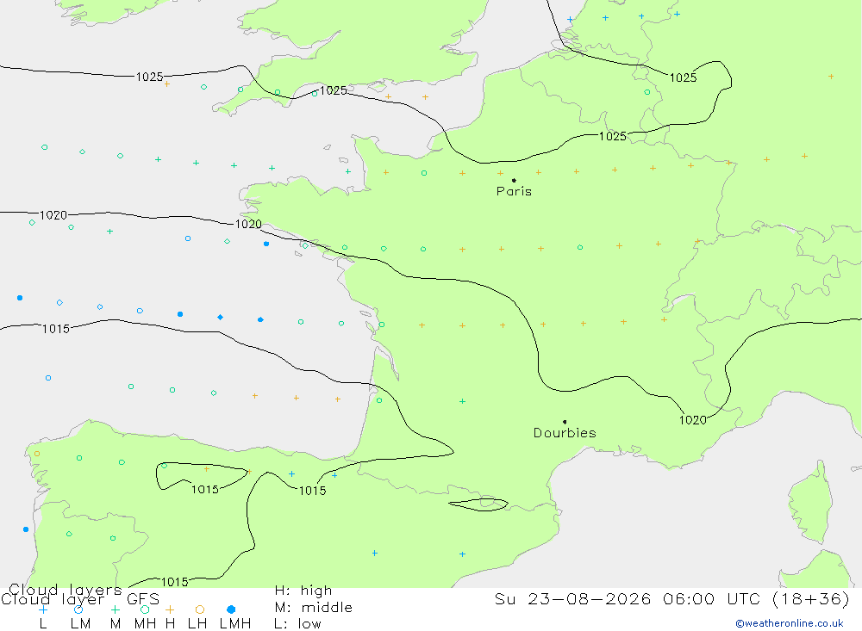Click the 1015 label over the Bay of Biscay

56,329
